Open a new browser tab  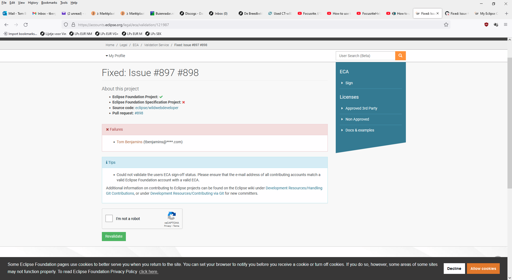tap(506, 13)
